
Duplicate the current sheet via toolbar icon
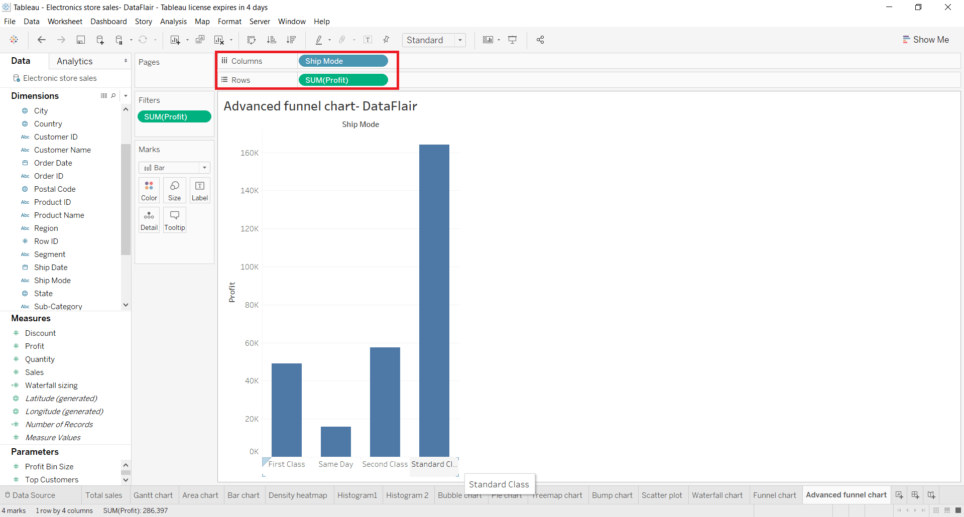pos(200,40)
